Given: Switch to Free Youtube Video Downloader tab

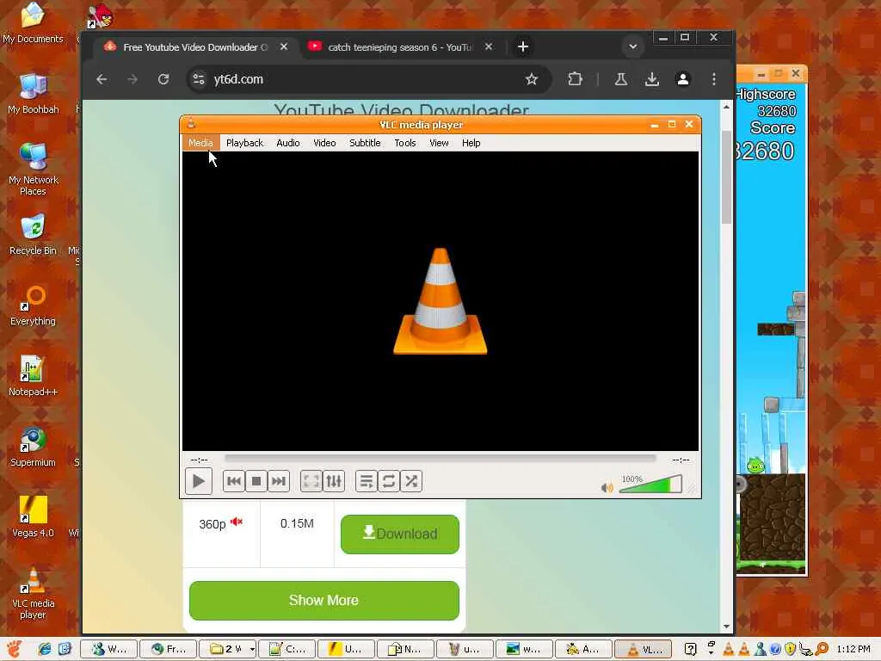Looking at the screenshot, I should click(x=195, y=47).
